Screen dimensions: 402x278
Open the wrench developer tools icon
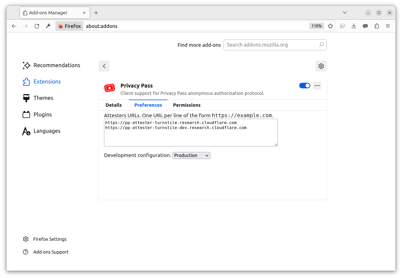point(48,26)
